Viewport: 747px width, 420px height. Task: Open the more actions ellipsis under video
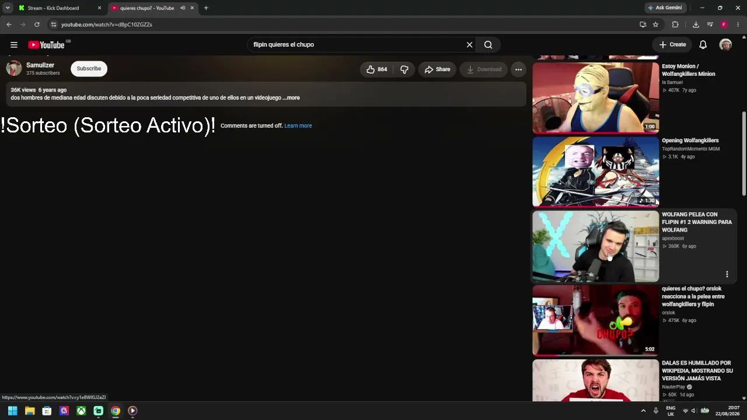click(x=518, y=69)
